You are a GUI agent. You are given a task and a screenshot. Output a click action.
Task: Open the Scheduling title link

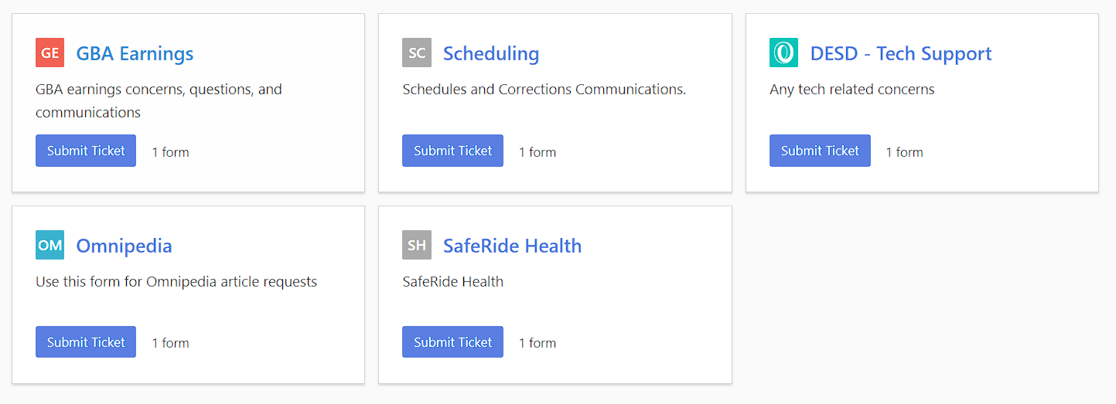click(490, 53)
